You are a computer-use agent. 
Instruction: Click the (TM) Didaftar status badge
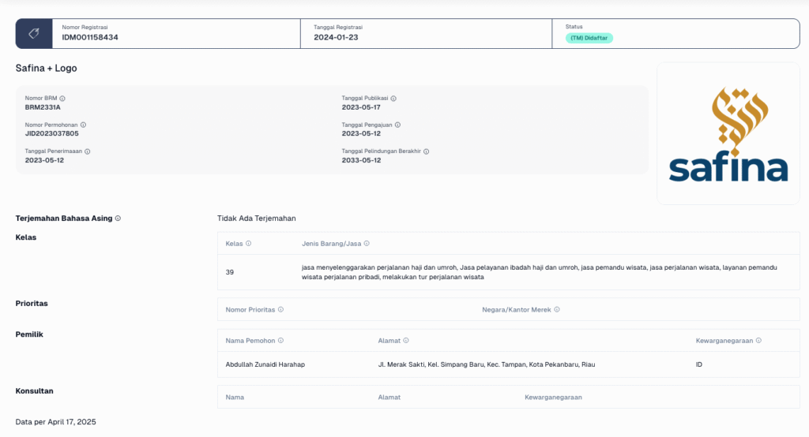pos(589,38)
